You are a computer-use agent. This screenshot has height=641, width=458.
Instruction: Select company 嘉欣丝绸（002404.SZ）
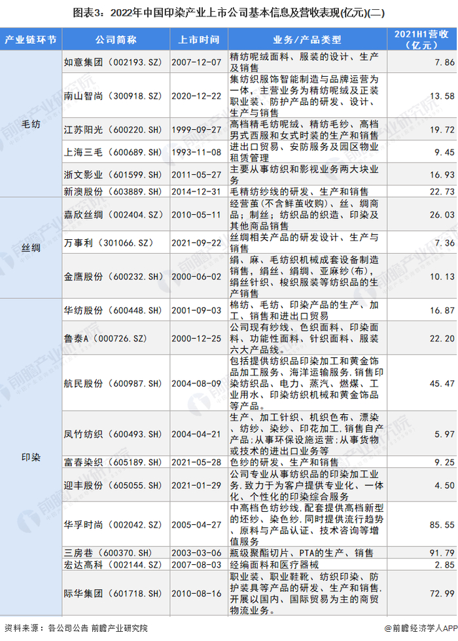click(113, 214)
